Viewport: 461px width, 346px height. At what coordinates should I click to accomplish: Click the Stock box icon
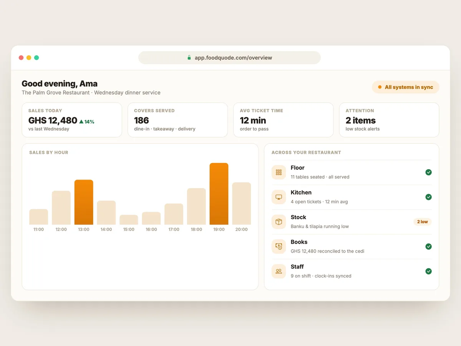(x=279, y=222)
